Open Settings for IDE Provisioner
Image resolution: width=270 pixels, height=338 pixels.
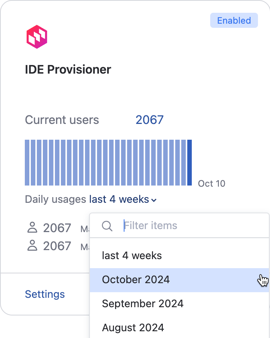(45, 294)
